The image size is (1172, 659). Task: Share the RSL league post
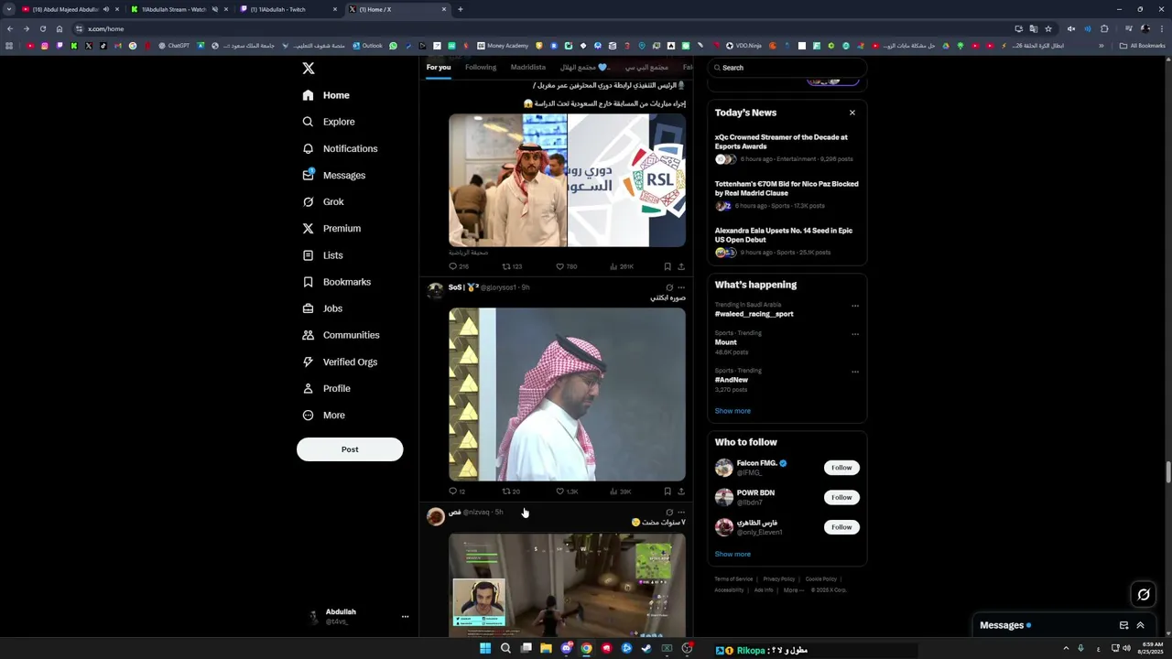coord(681,266)
